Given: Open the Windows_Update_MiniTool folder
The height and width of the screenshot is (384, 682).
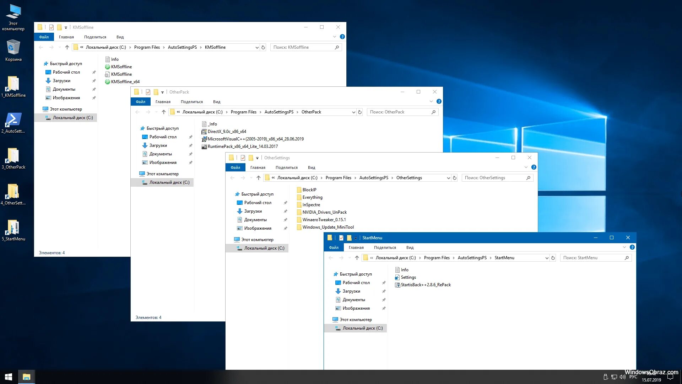Looking at the screenshot, I should 328,227.
